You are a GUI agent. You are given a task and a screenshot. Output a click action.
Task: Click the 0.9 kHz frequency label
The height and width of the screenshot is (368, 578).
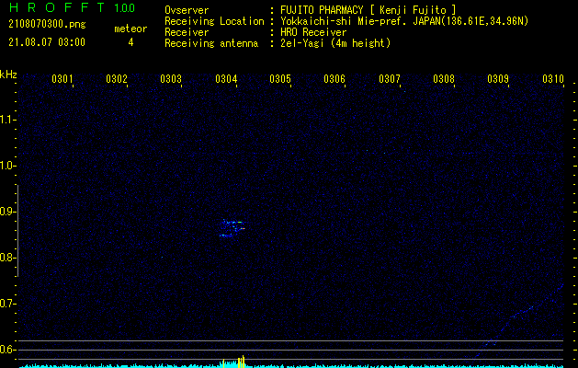coord(8,212)
